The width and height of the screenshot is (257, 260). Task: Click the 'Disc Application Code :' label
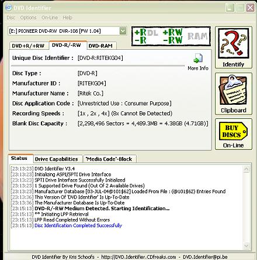coord(43,103)
